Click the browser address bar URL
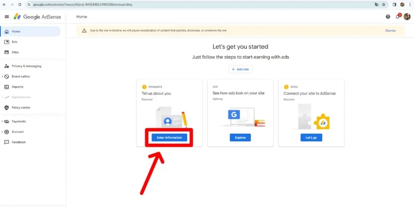Screen dimensions: 414x208 pos(83,5)
